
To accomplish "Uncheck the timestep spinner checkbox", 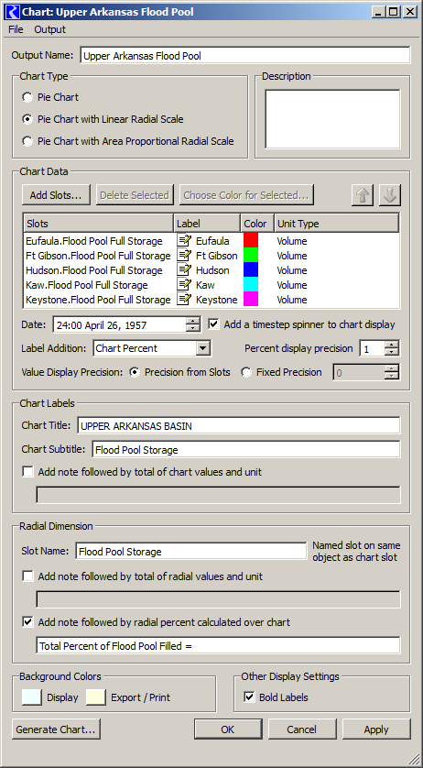I will pos(214,324).
